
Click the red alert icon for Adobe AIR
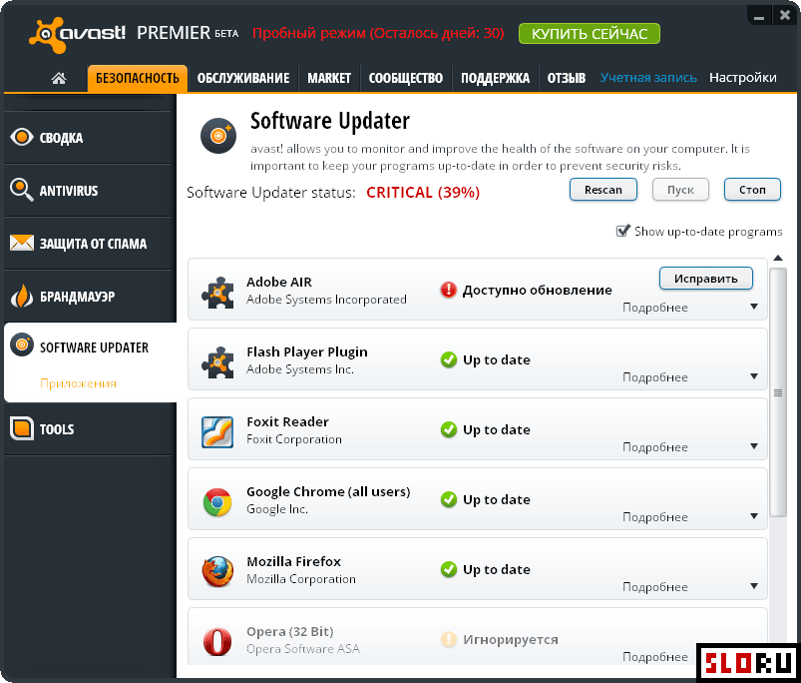[x=449, y=290]
